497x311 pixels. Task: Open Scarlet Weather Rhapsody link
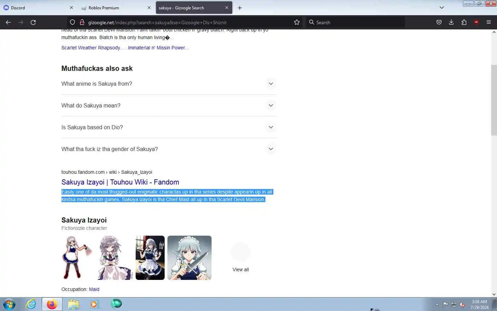point(92,48)
